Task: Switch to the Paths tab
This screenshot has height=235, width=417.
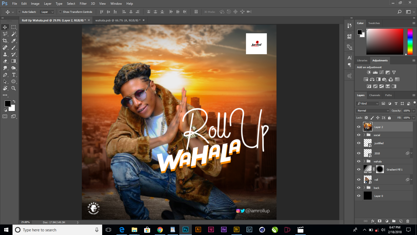Action: tap(388, 95)
